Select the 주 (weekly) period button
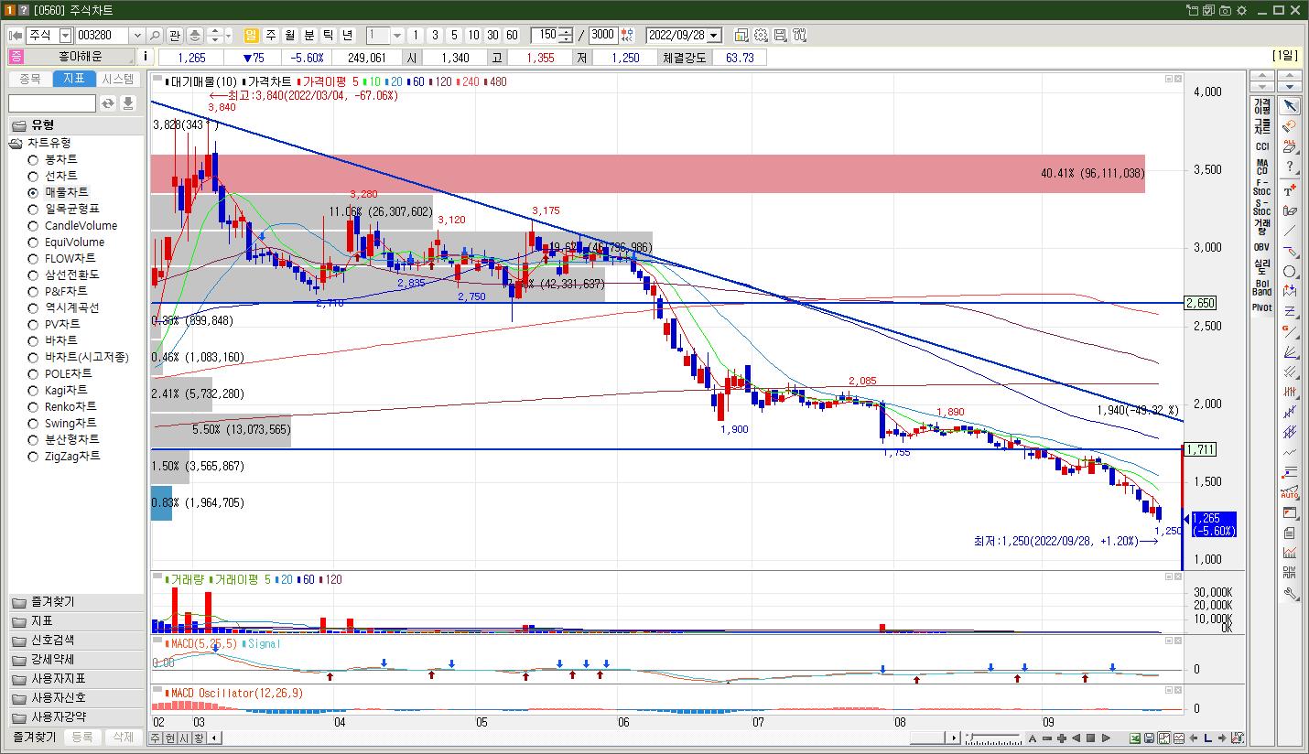The image size is (1309, 754). (x=271, y=35)
